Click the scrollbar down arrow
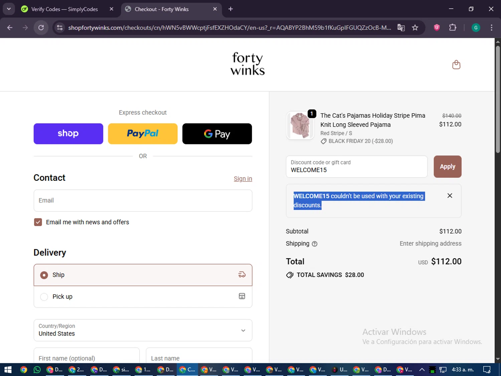This screenshot has width=501, height=376. tap(498, 359)
